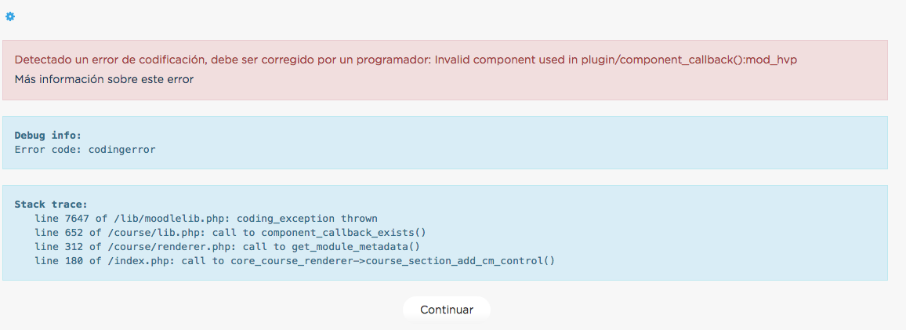
Task: Select the 'Debug info:' heading
Action: [x=48, y=136]
